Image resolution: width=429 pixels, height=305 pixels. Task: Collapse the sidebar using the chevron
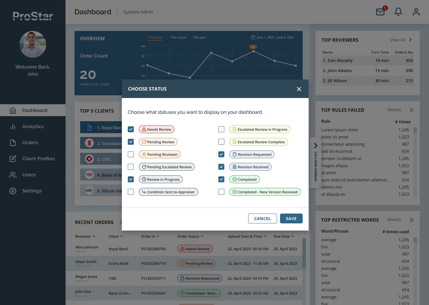click(315, 146)
